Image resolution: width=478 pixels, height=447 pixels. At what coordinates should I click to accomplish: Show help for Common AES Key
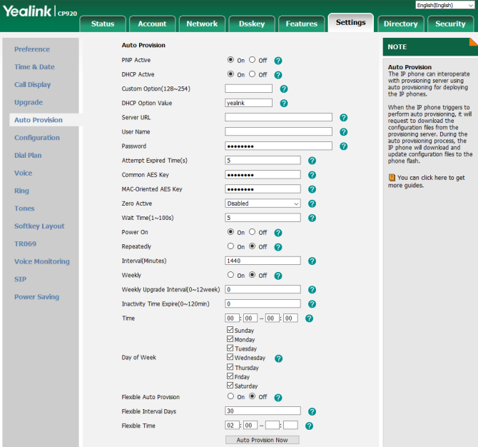[312, 175]
